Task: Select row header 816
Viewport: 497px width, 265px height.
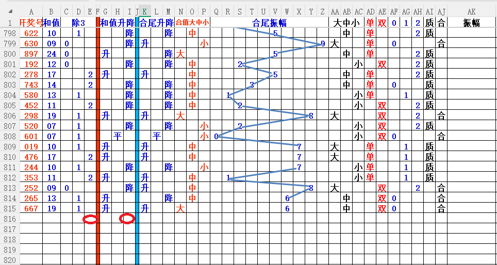Action: point(9,219)
